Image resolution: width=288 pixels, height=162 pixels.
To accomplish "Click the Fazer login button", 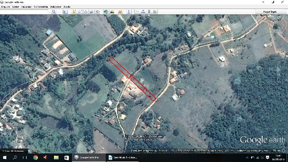I will tap(270, 12).
